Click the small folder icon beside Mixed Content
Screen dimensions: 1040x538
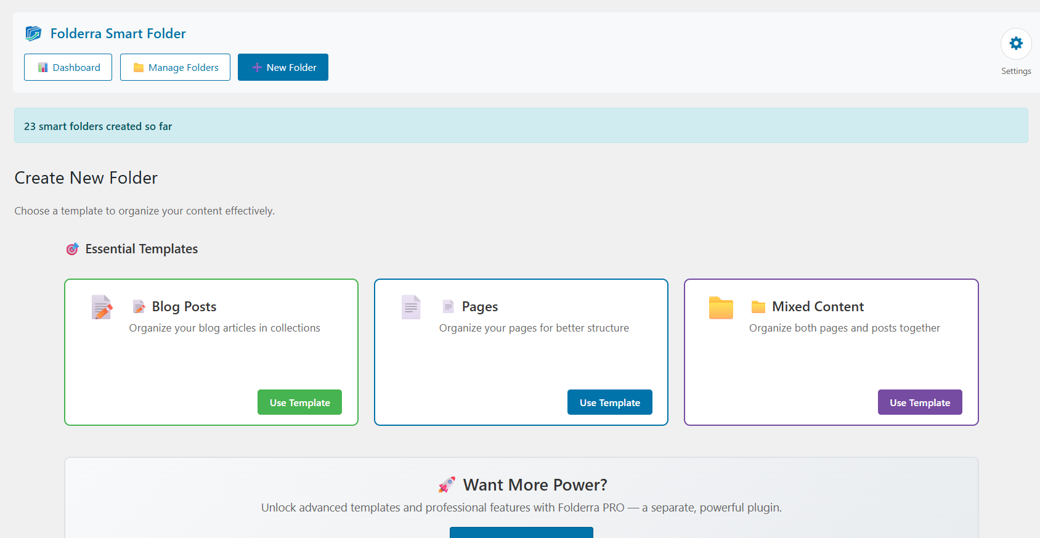pos(758,307)
